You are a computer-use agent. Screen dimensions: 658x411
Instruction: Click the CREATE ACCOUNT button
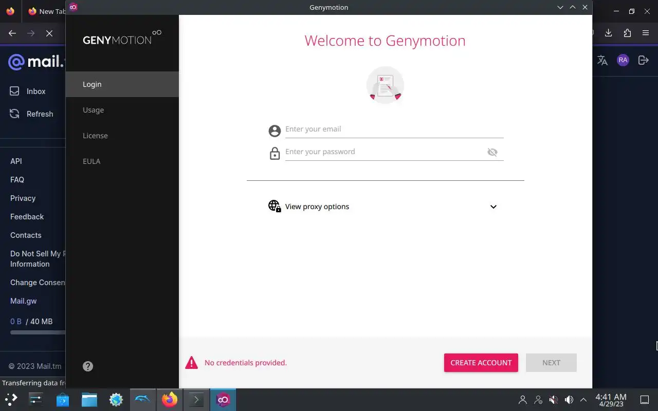click(x=481, y=363)
